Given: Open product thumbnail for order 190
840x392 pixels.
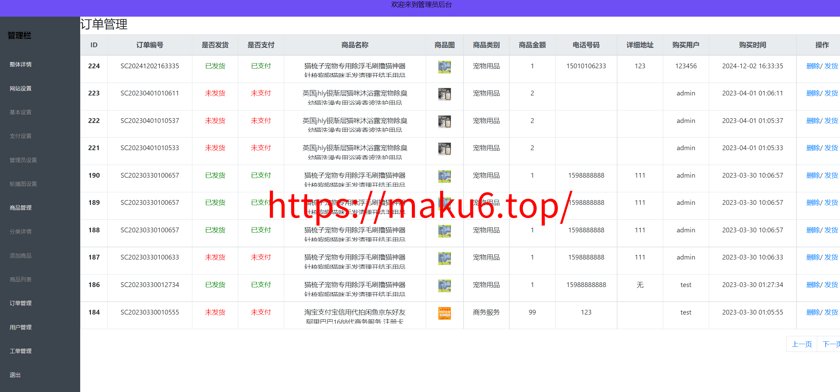Looking at the screenshot, I should (444, 176).
